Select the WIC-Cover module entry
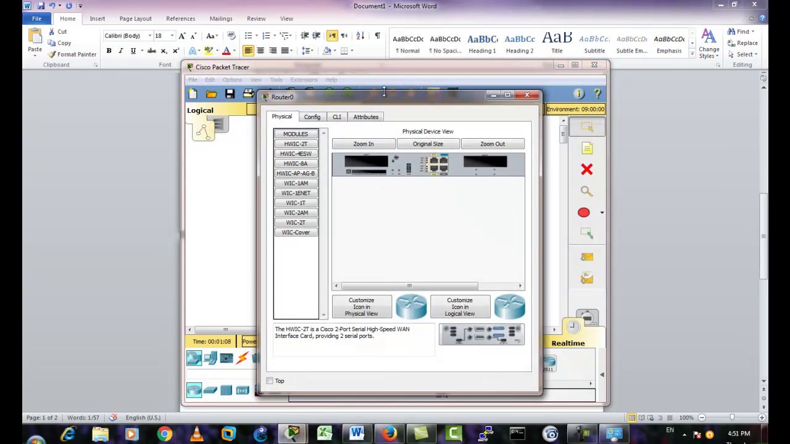Viewport: 790px width, 444px height. click(296, 232)
